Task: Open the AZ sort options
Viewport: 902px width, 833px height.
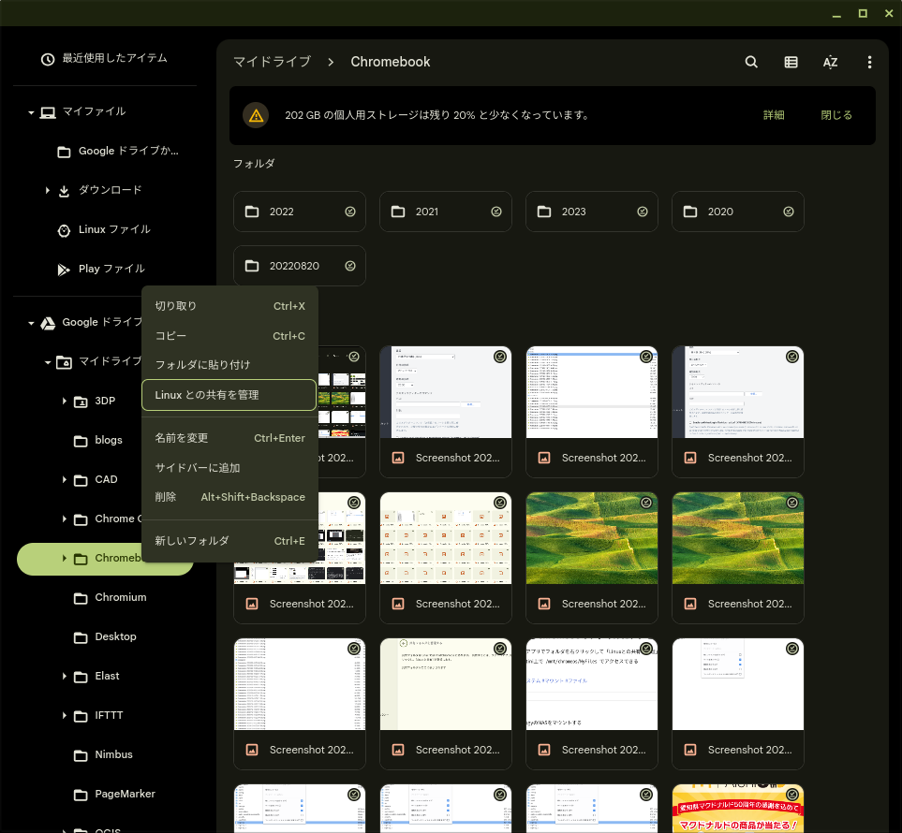Action: 830,62
